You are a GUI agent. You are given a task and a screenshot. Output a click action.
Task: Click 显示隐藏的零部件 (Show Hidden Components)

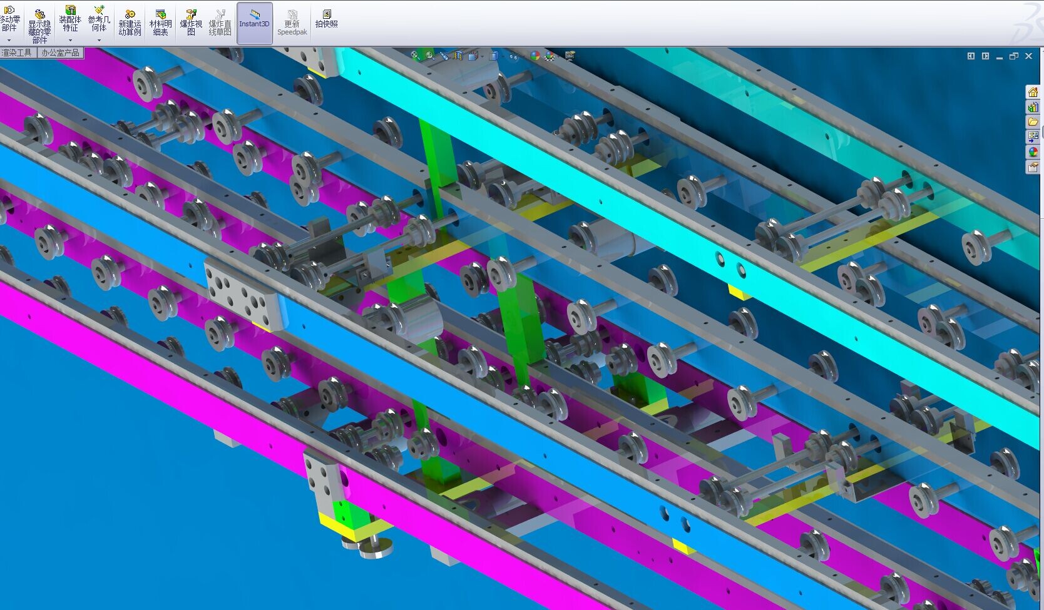pos(39,25)
